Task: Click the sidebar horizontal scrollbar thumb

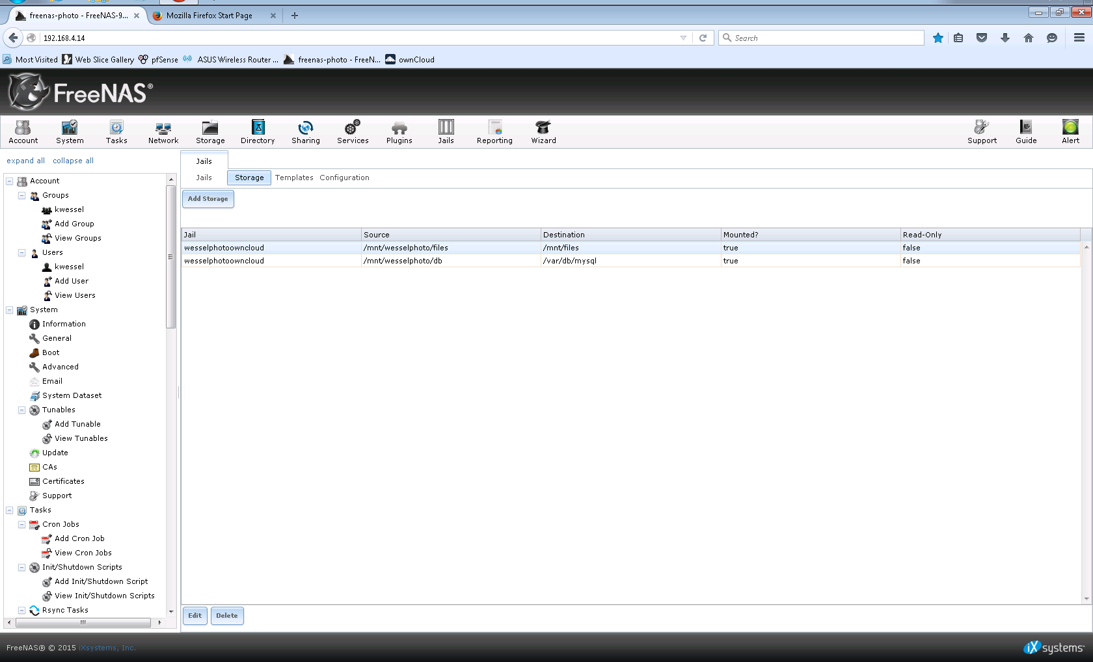Action: 83,623
